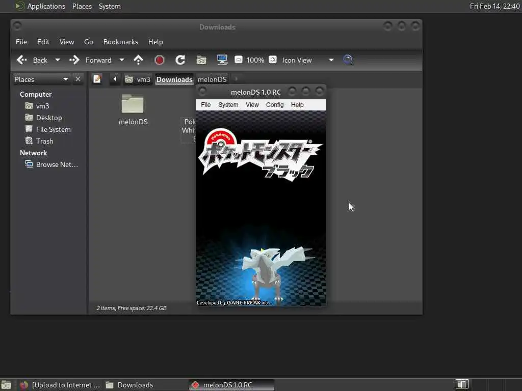Click the Computer heading in sidebar
Image resolution: width=522 pixels, height=391 pixels.
point(36,94)
